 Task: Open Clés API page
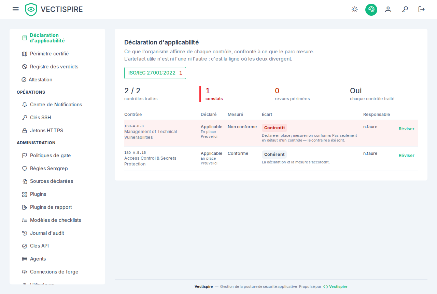click(x=57, y=246)
